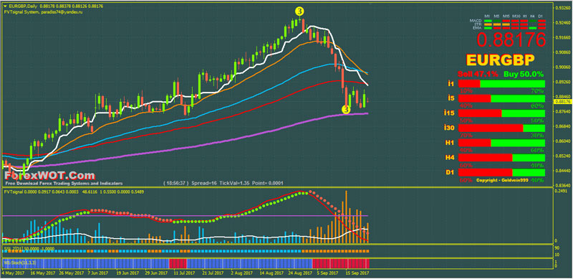
Task: Click the 4 May 2017 date label
Action: [13, 273]
